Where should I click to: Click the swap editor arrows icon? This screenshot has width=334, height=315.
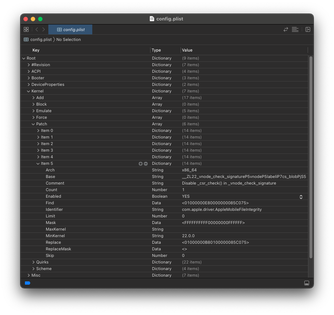(x=286, y=30)
